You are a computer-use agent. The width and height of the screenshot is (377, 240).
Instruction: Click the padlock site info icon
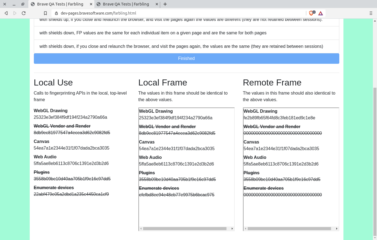tap(56, 13)
